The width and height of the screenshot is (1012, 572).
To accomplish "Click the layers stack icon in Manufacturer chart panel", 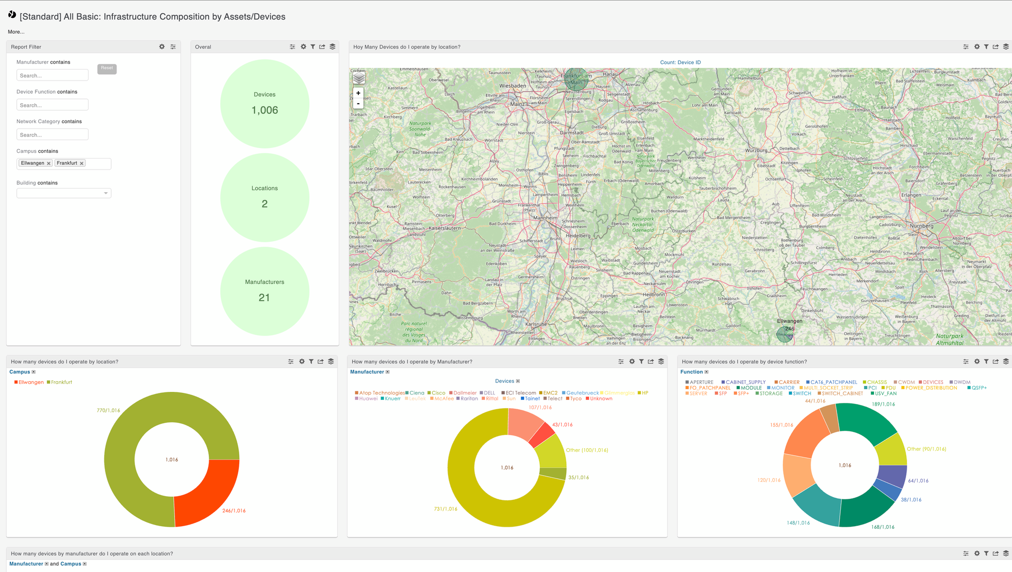I will [661, 362].
